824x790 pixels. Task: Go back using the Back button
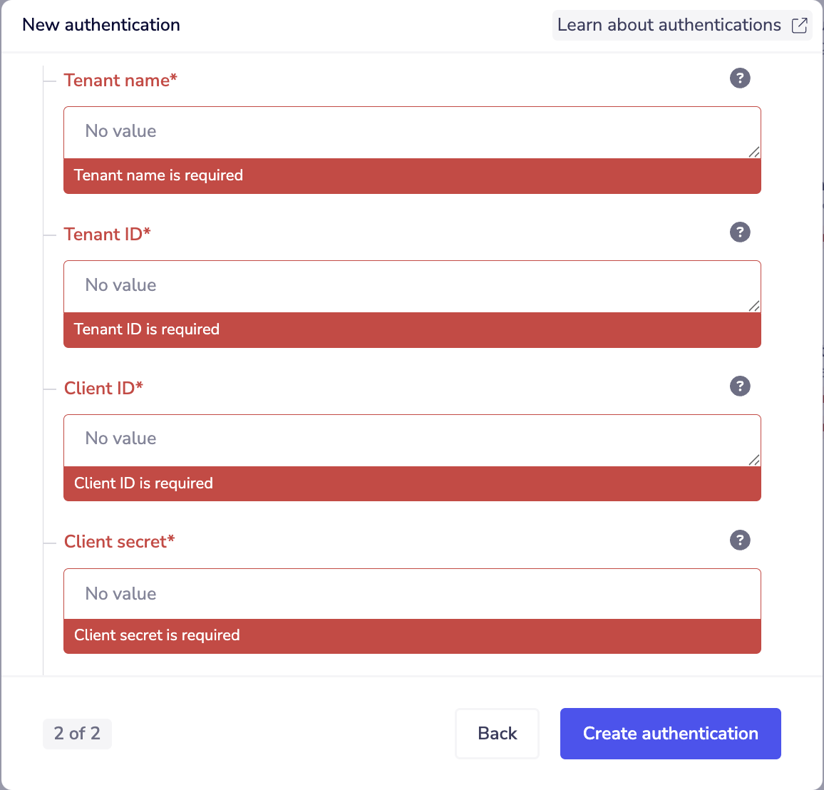[497, 733]
